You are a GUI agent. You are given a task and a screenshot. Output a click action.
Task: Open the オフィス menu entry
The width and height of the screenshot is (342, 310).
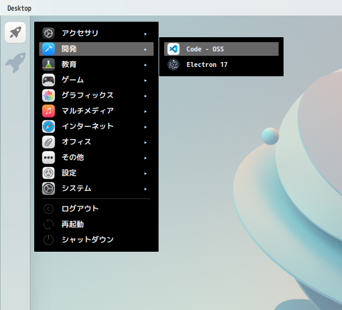pyautogui.click(x=96, y=142)
